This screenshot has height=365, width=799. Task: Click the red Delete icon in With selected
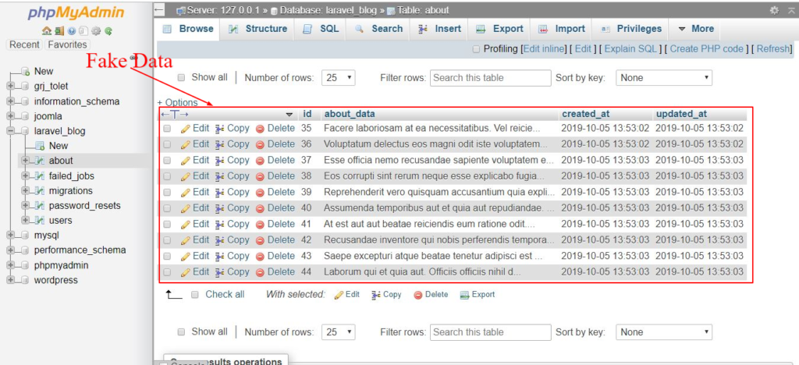[x=418, y=295]
